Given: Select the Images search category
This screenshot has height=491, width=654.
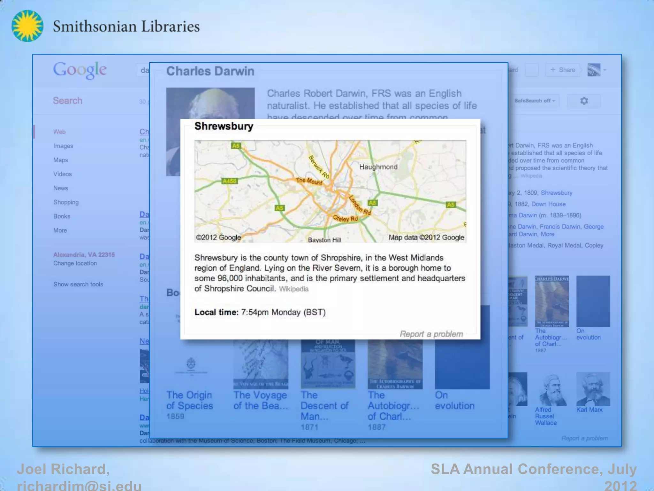Looking at the screenshot, I should point(63,146).
